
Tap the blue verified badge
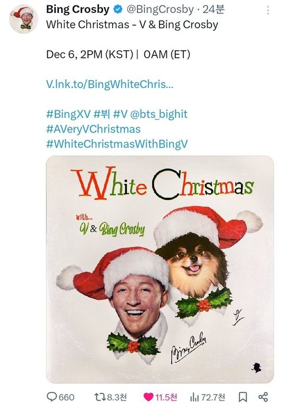tap(118, 10)
